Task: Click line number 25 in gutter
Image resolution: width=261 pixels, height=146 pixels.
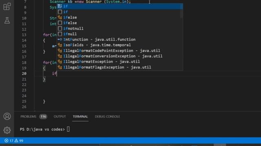Action: [24, 101]
